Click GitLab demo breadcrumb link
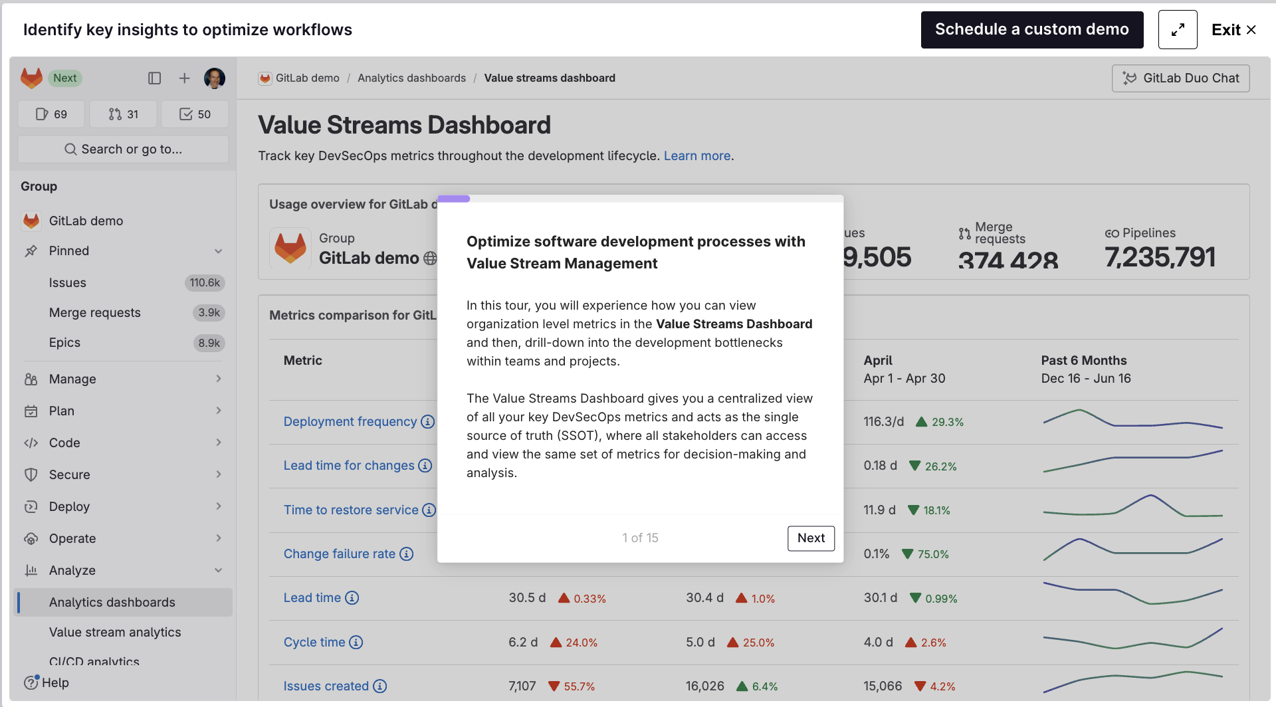The image size is (1276, 707). [x=307, y=78]
